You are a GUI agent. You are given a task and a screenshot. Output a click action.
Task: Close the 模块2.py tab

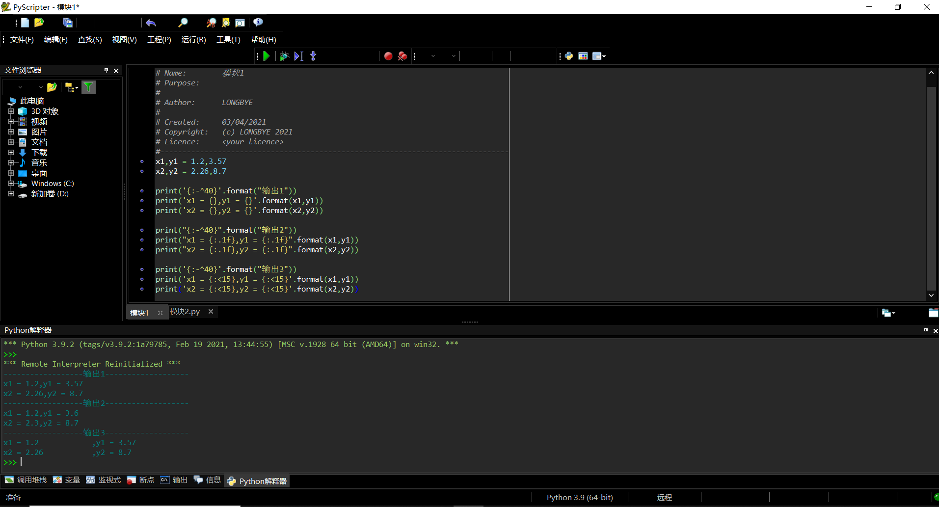coord(211,312)
